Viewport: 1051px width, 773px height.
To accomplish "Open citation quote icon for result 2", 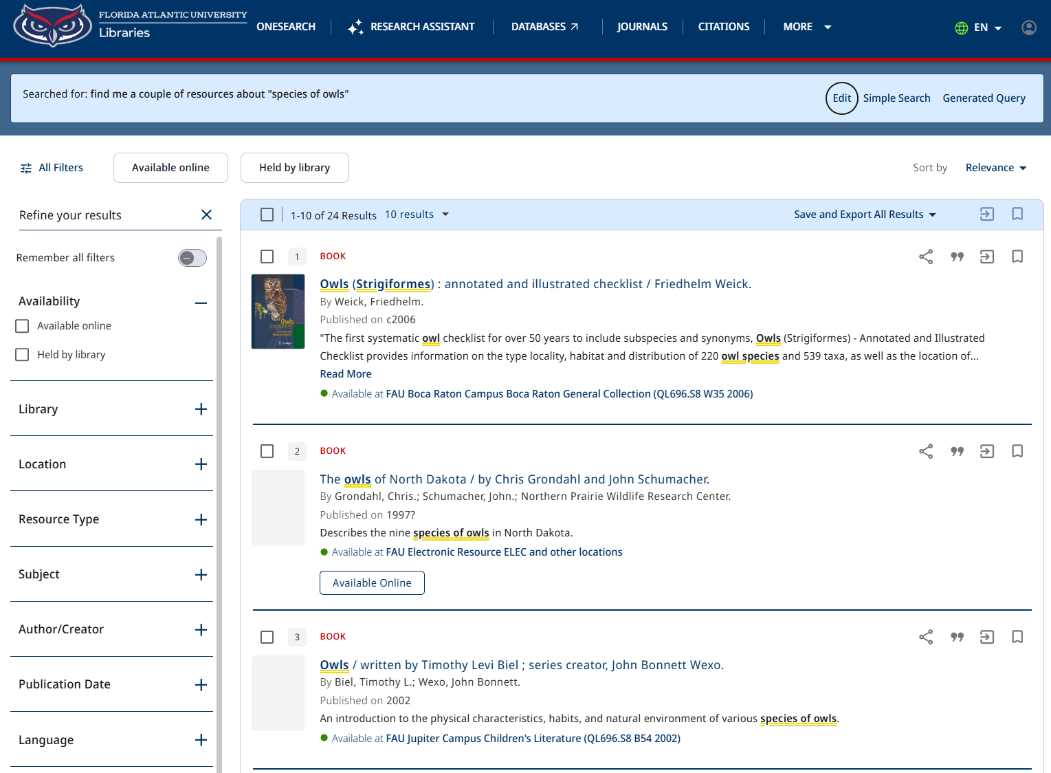I will [x=957, y=451].
